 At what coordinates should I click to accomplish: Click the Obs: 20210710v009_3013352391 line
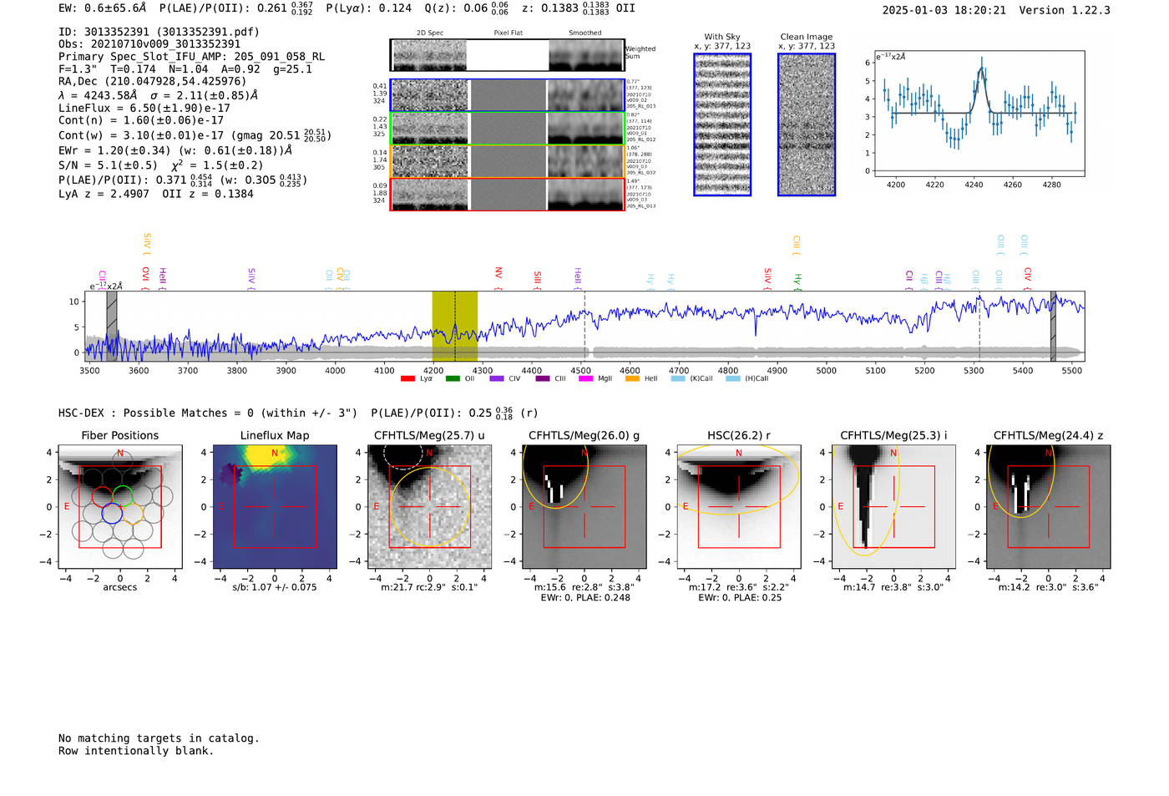(149, 44)
